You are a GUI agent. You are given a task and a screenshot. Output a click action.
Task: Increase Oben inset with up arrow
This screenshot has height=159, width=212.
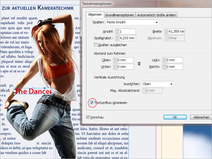(115, 59)
